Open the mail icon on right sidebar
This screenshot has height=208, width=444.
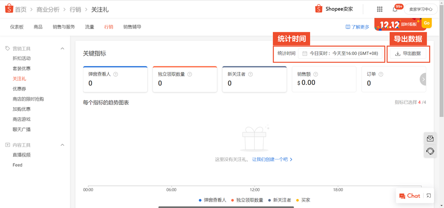430,139
